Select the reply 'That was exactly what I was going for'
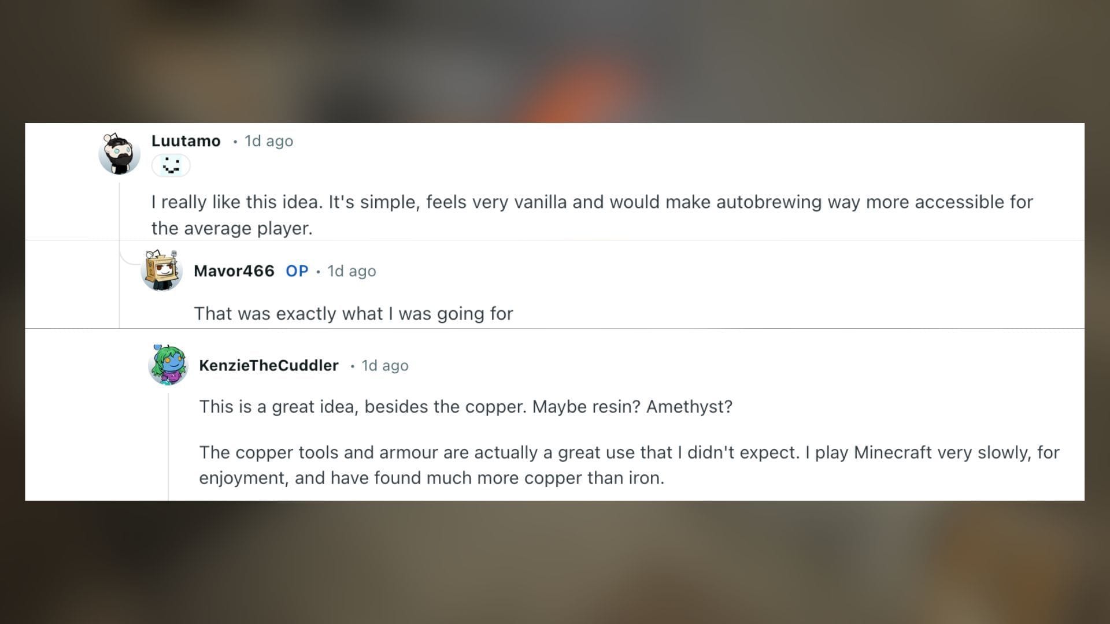 point(354,313)
